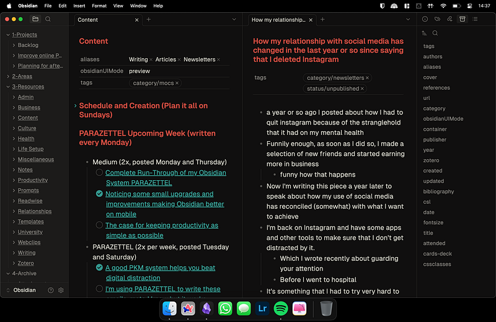Collapse the 3-Resources folder
This screenshot has height=322, width=496.
[8, 87]
